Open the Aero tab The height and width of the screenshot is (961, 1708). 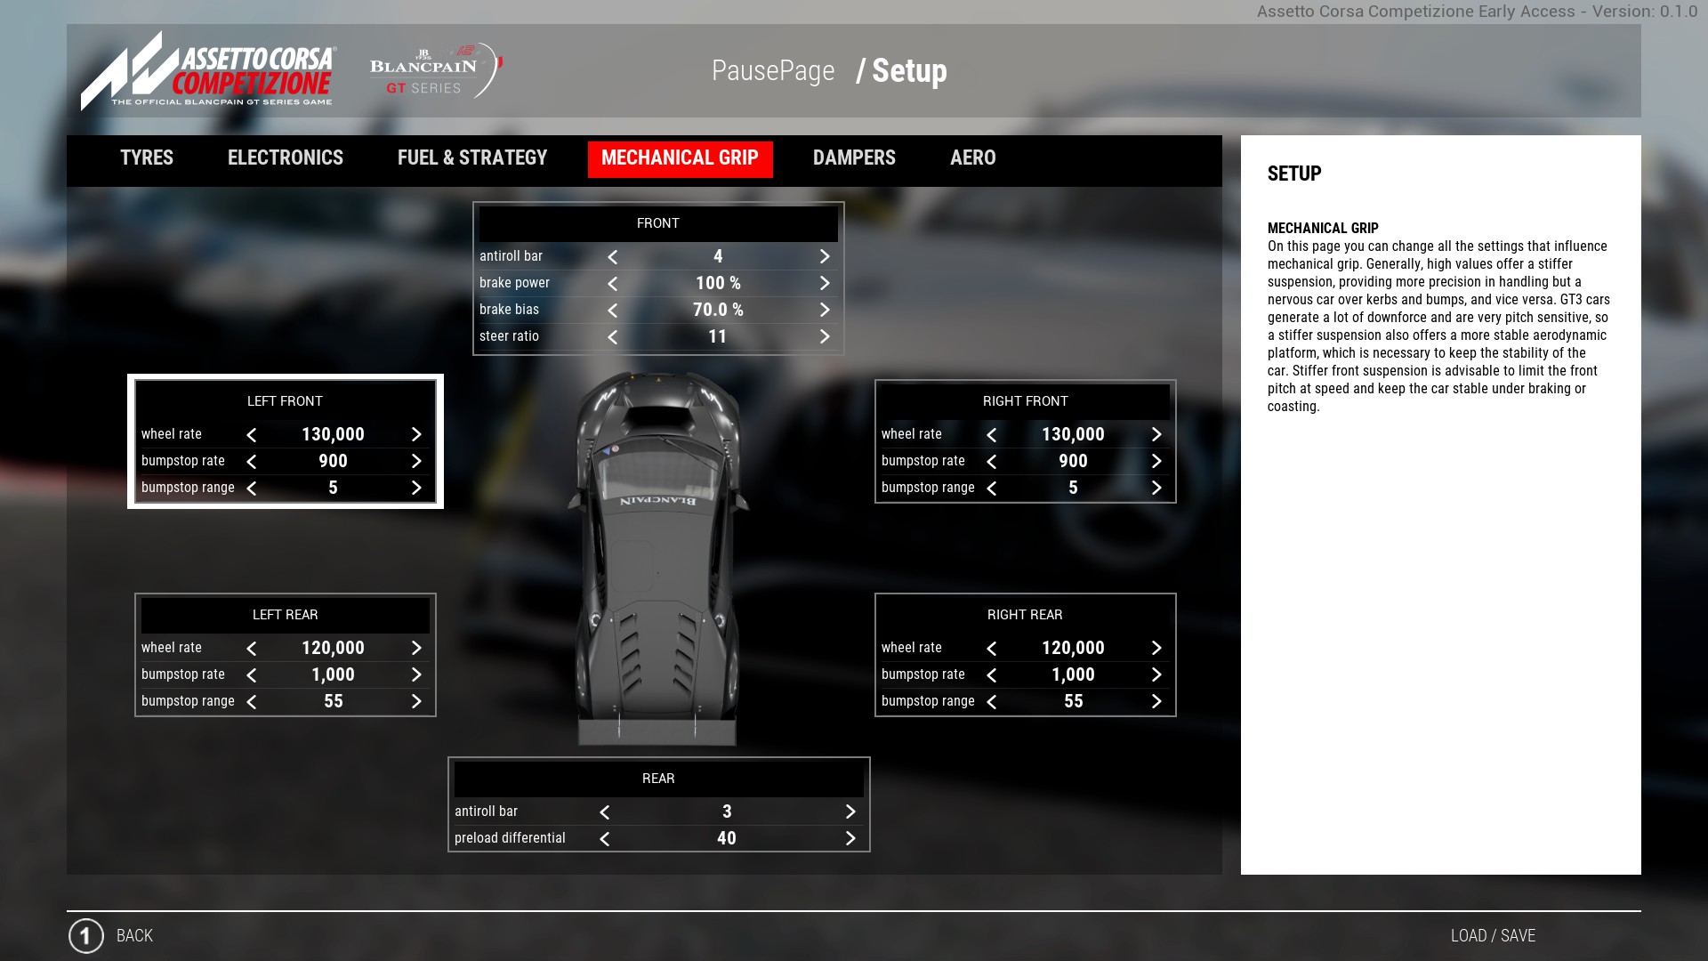(972, 158)
